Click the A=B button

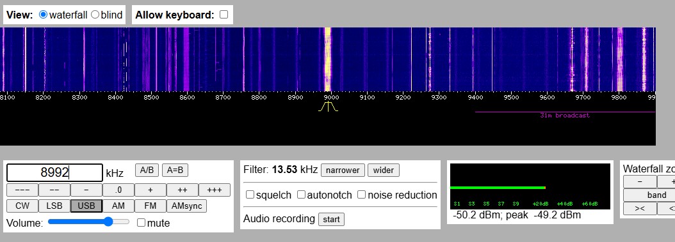coord(175,170)
